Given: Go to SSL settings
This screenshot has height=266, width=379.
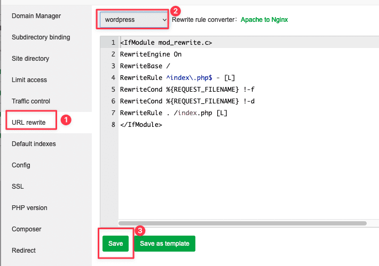Looking at the screenshot, I should pos(18,187).
